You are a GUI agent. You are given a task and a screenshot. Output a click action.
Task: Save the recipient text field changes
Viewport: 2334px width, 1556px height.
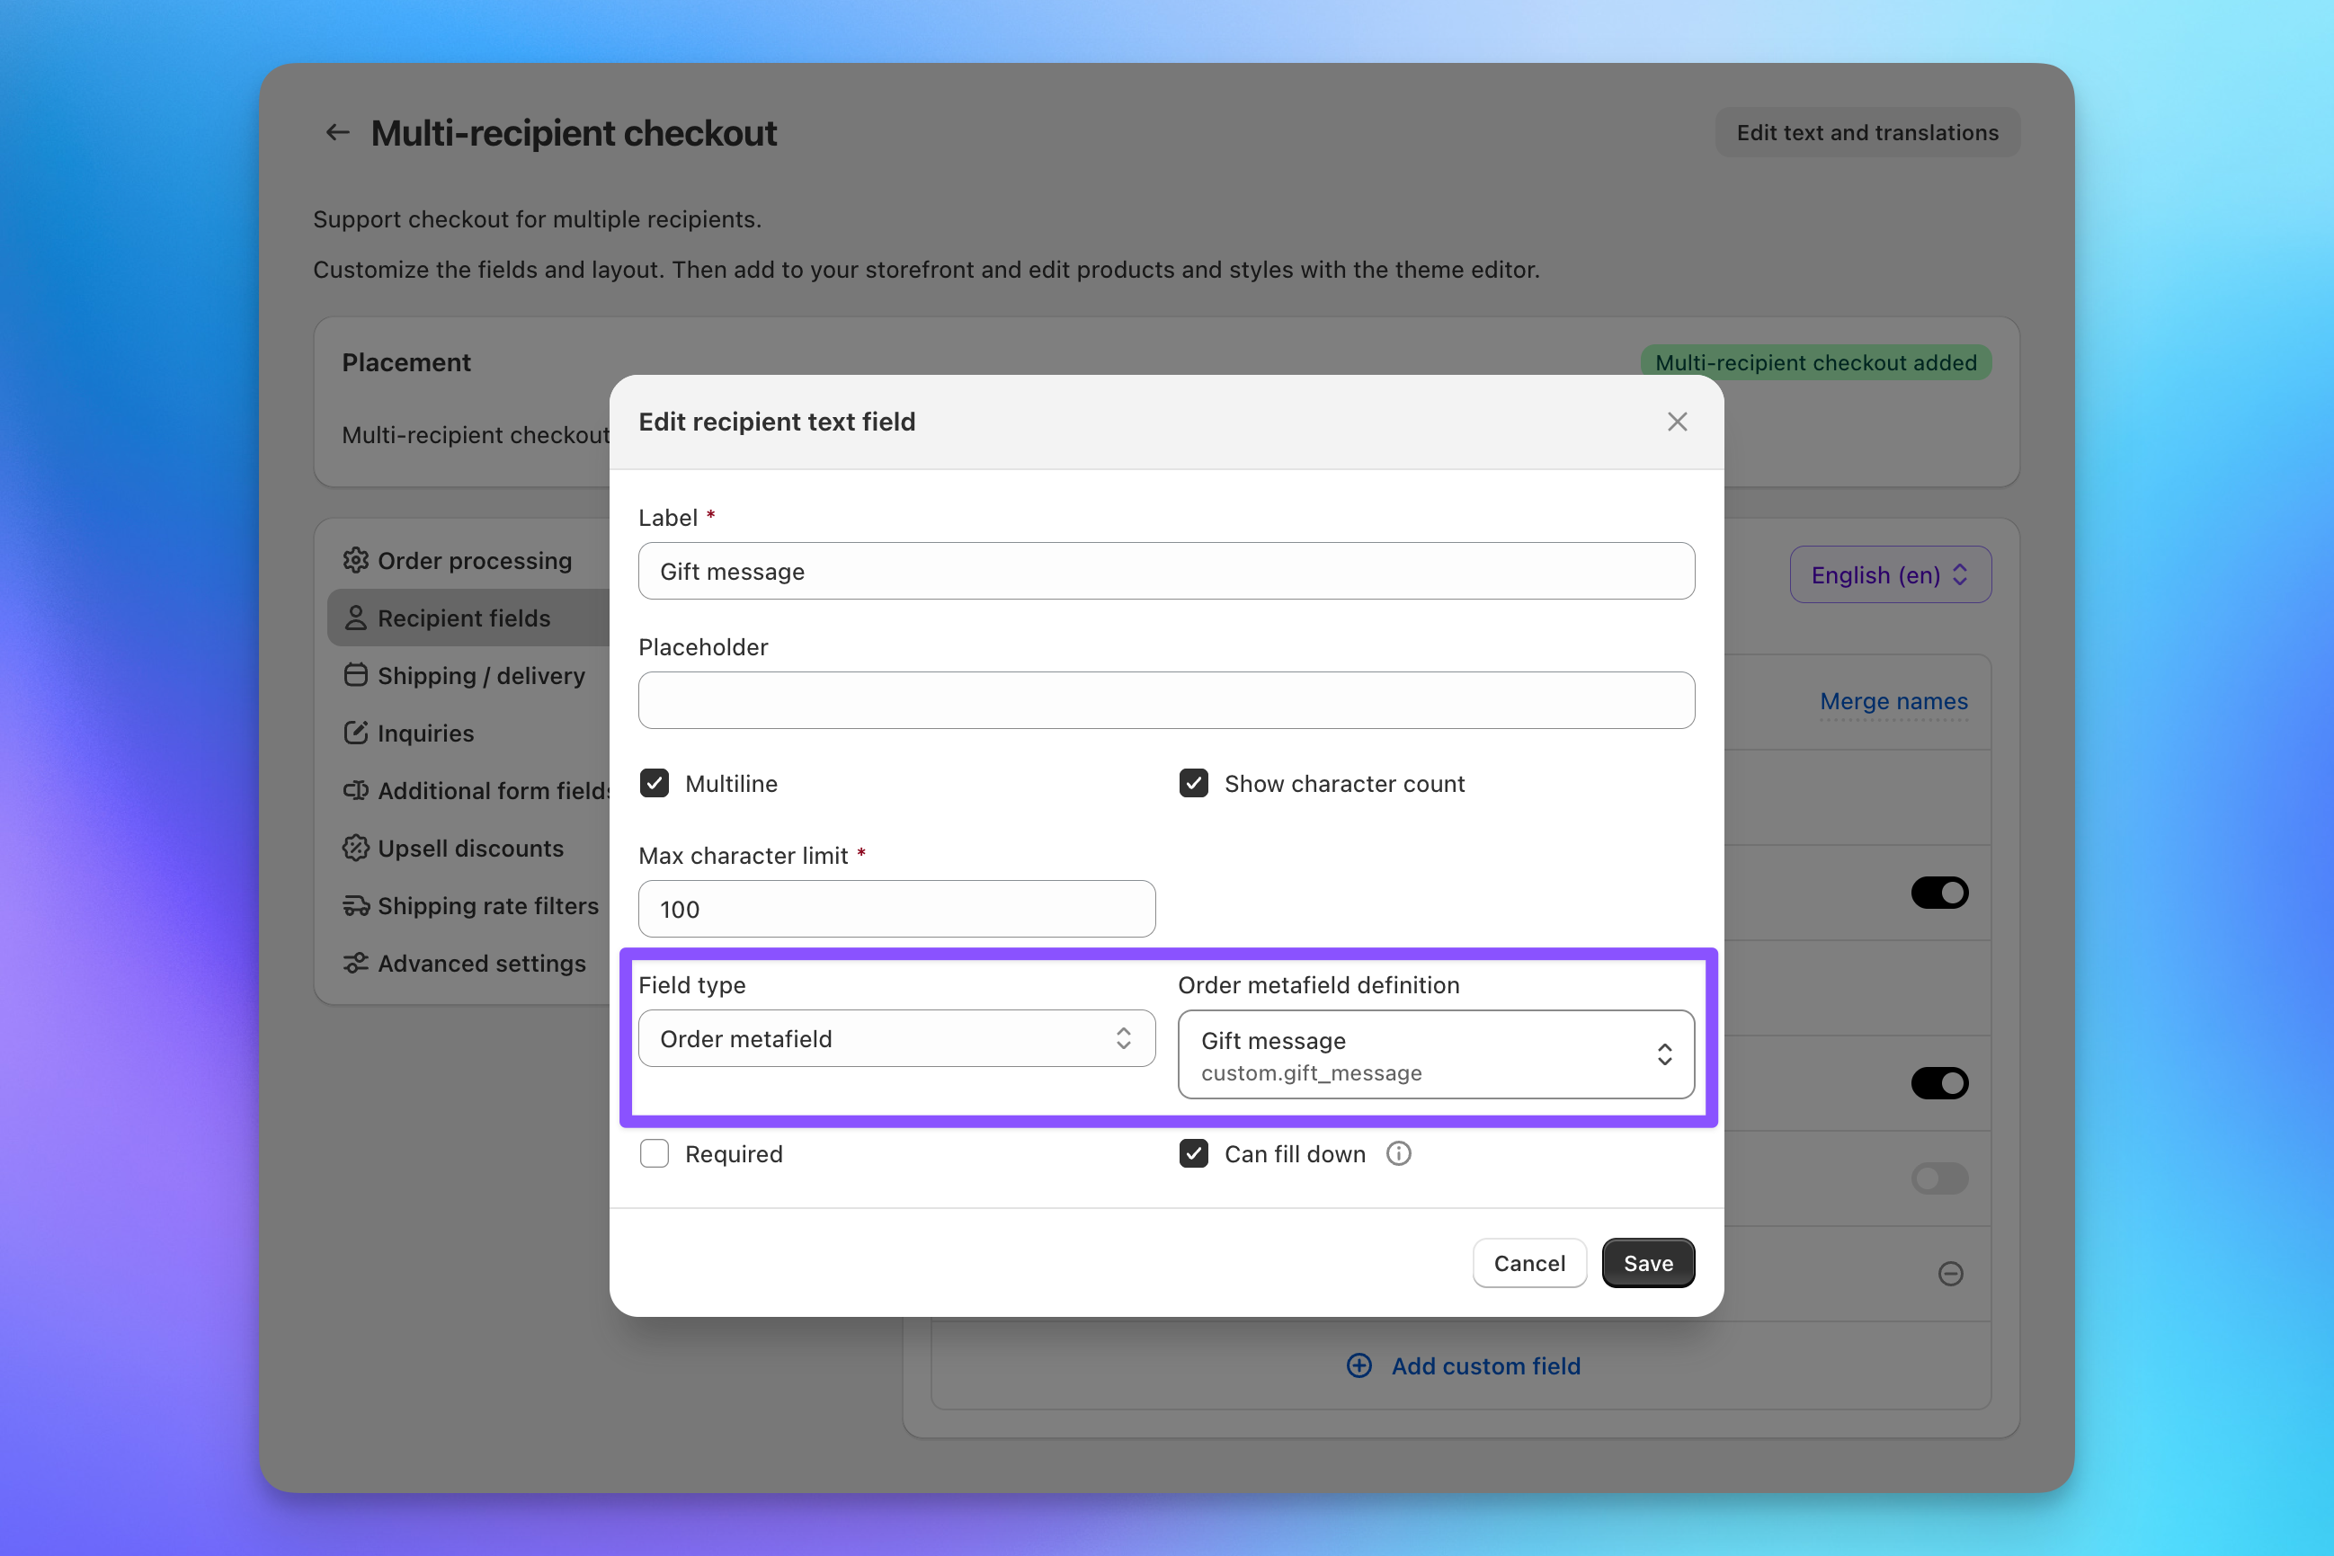click(1647, 1262)
